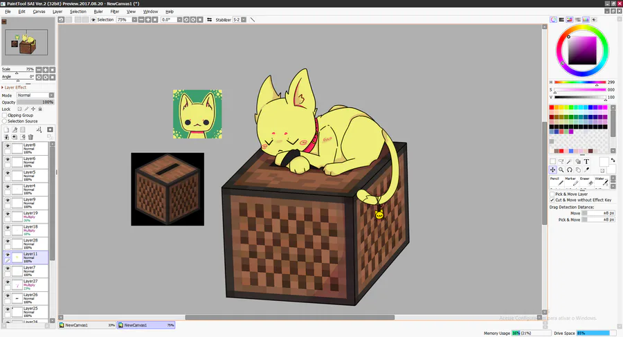Click the clear layer icon
Viewport: 623px width, 337px height.
(23, 137)
